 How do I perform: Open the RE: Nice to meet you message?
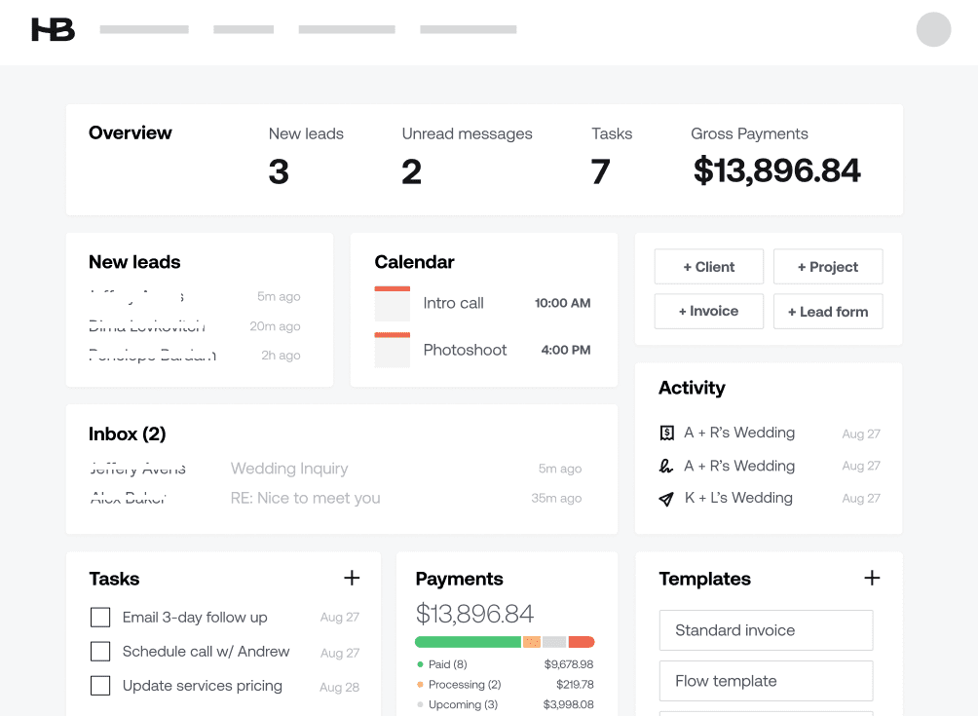(x=305, y=499)
